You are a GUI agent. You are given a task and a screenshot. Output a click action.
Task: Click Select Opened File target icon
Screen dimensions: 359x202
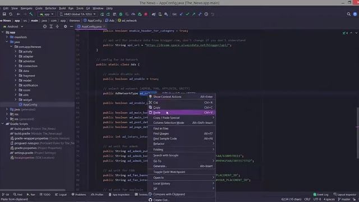click(x=45, y=26)
